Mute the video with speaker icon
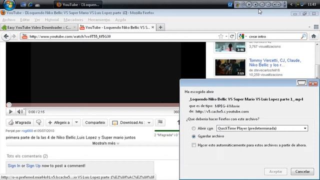 [x=20, y=111]
